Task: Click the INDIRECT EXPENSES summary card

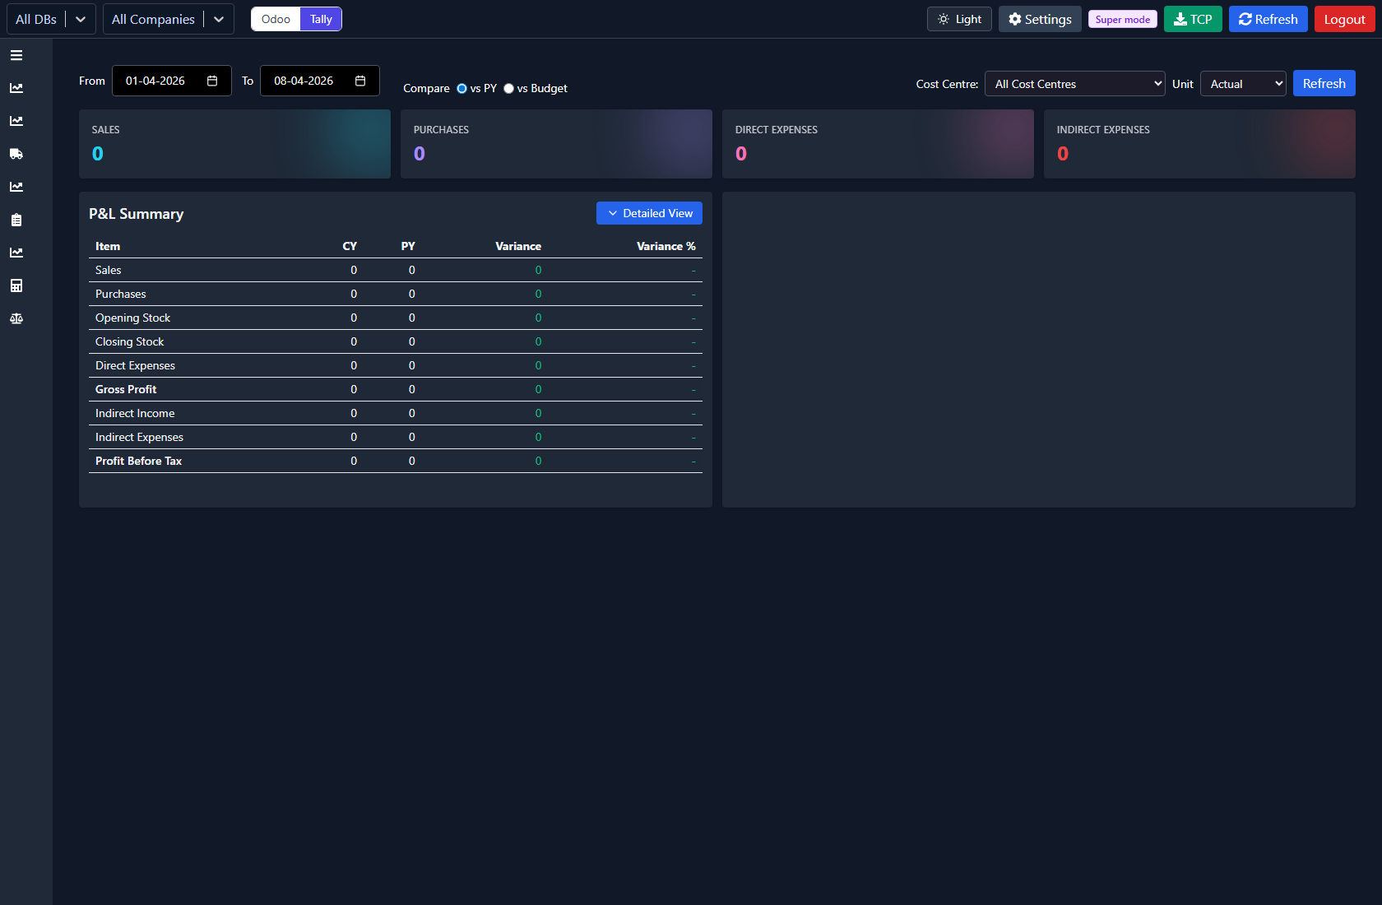Action: click(1199, 144)
